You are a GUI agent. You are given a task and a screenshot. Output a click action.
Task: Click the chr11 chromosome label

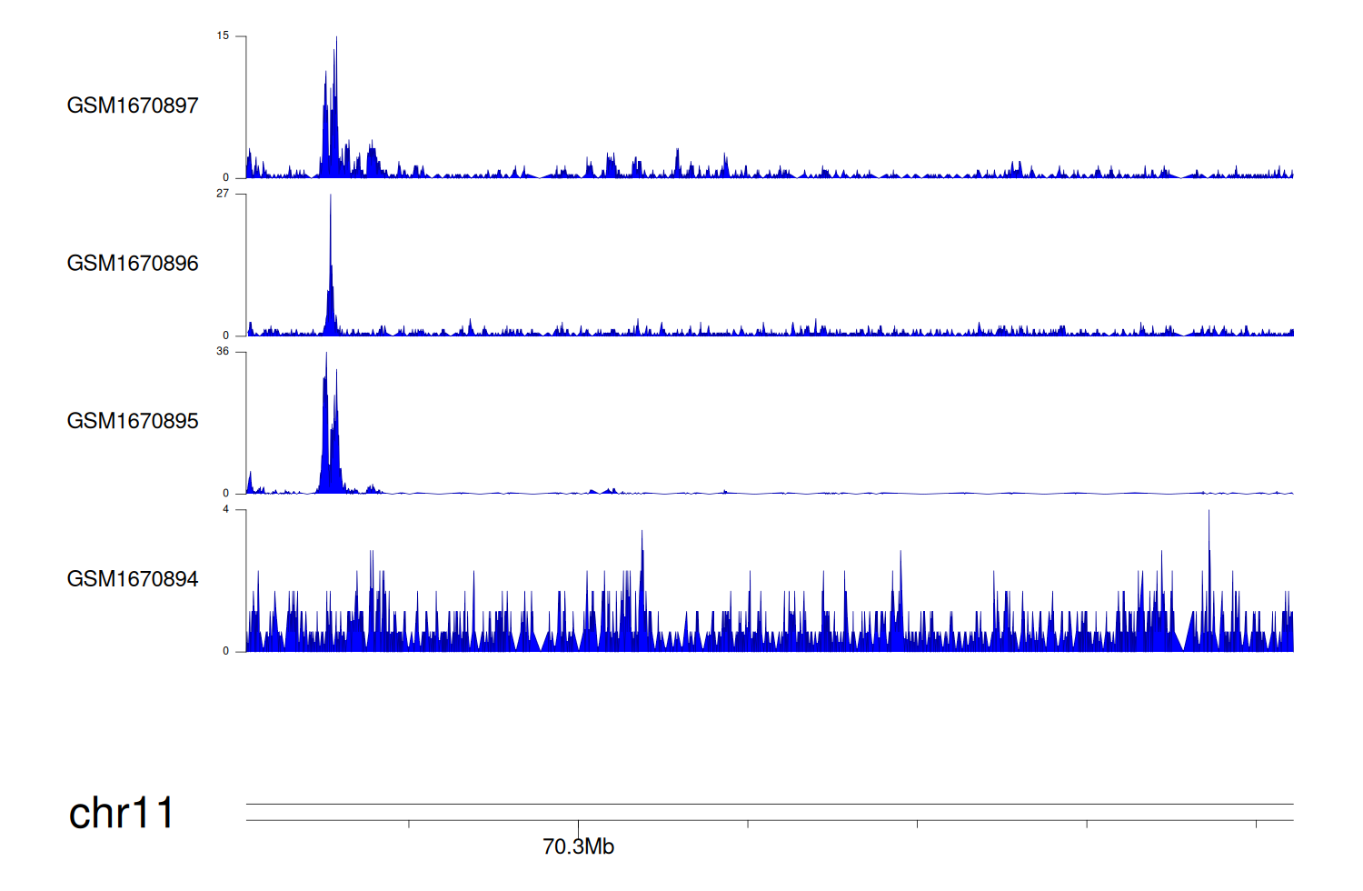tap(121, 813)
